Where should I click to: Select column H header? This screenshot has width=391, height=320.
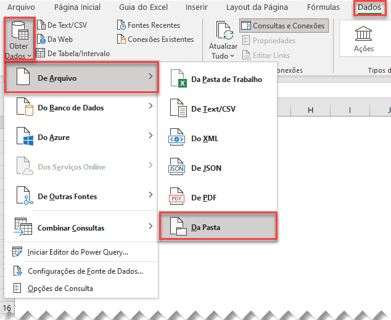pos(310,110)
